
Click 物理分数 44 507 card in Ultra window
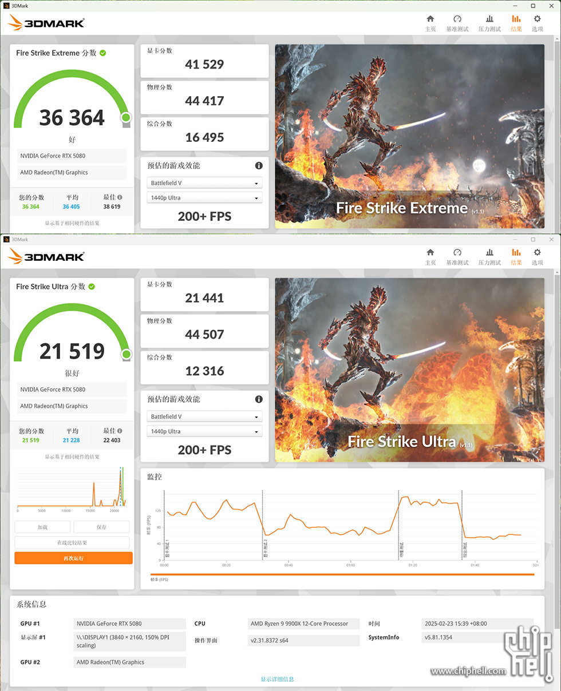pyautogui.click(x=204, y=331)
